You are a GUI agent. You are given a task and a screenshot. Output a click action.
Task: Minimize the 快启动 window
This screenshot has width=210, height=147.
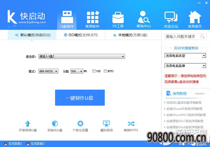(x=199, y=3)
